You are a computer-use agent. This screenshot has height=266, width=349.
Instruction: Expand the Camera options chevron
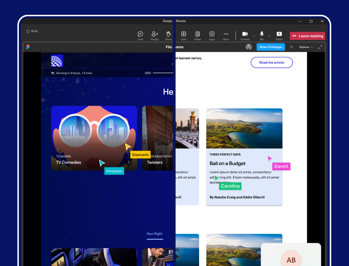[x=254, y=36]
